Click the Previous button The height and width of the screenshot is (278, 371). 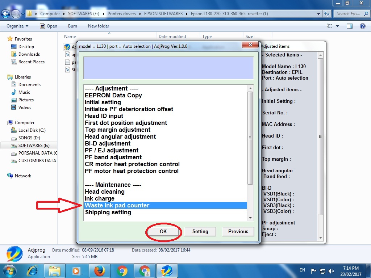(238, 231)
